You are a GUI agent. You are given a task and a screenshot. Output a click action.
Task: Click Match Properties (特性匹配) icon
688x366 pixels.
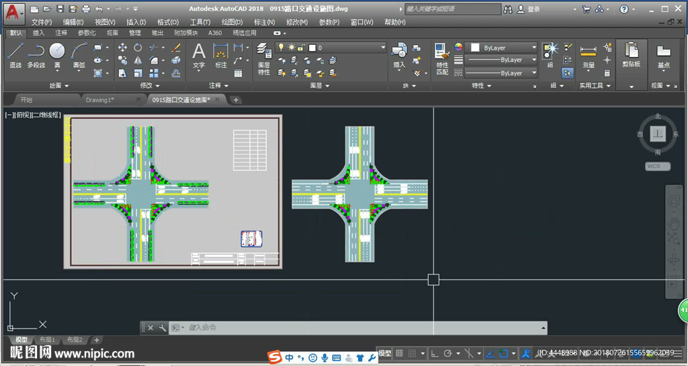tap(442, 58)
